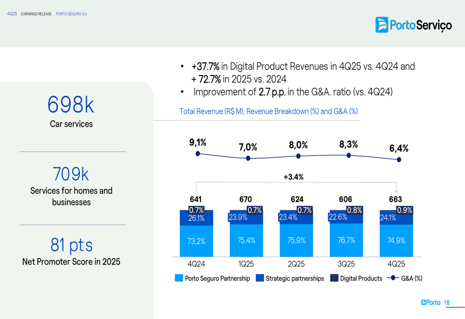Click the 3Q25 bar segment showing 76,7%
The width and height of the screenshot is (465, 319).
coord(346,240)
